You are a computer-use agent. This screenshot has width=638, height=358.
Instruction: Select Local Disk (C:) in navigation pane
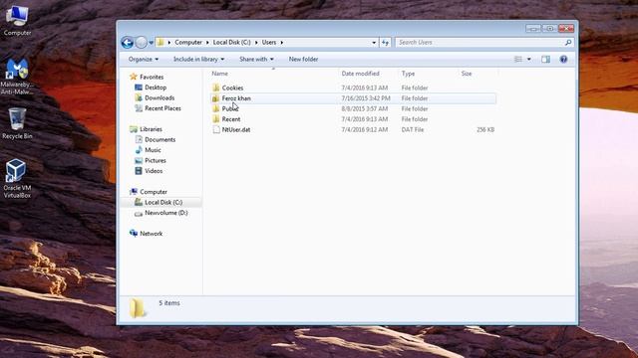tap(163, 202)
